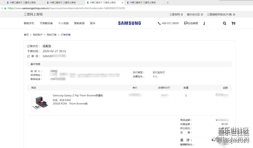Click the 个人 invoice title value
This screenshot has width=253, height=148.
[x=155, y=77]
